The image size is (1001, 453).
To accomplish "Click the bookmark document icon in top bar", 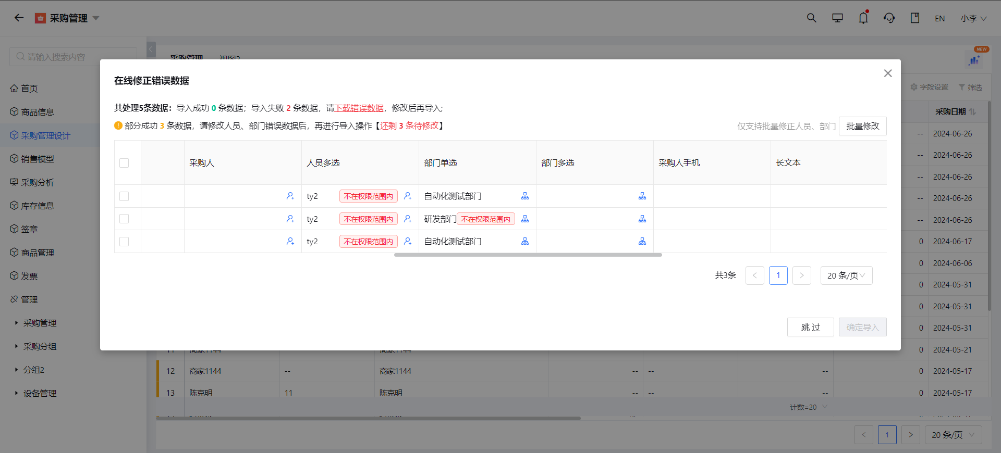I will (915, 18).
